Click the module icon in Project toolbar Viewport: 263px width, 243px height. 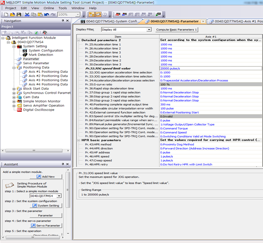[x=44, y=33]
